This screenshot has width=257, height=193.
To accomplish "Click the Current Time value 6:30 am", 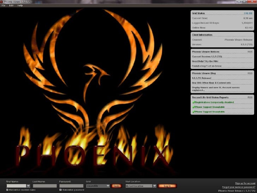I will coord(248,18).
